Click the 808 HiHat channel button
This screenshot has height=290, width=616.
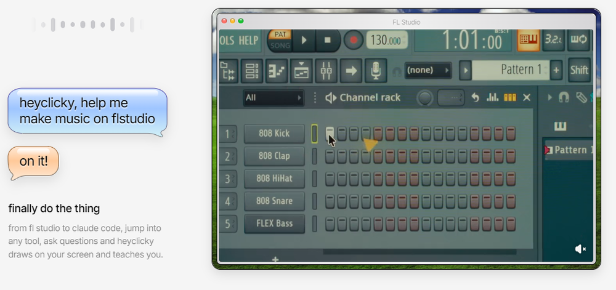click(x=274, y=179)
